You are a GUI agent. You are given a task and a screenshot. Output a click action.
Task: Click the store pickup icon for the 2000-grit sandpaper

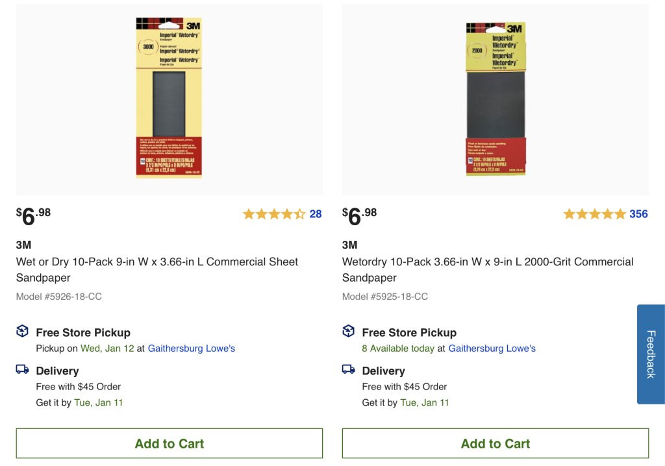click(x=349, y=332)
